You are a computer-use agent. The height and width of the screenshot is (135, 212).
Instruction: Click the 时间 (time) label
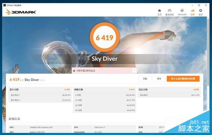(140, 127)
